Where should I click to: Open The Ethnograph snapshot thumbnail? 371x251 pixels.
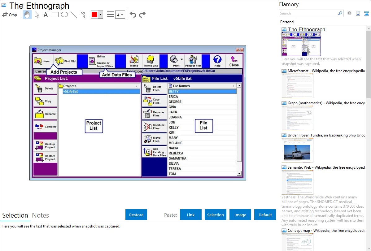click(x=301, y=44)
